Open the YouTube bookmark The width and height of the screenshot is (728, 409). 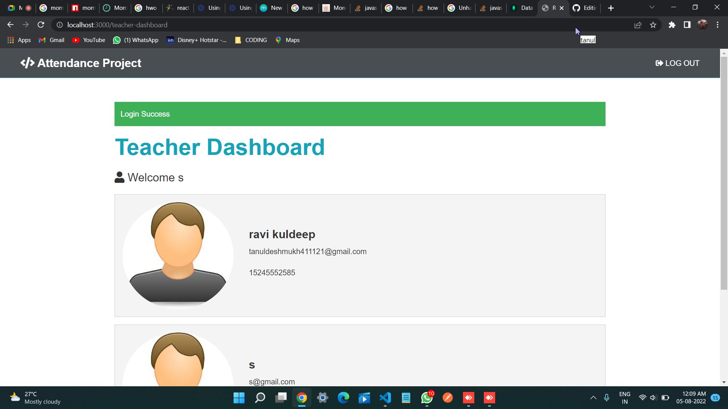[88, 40]
